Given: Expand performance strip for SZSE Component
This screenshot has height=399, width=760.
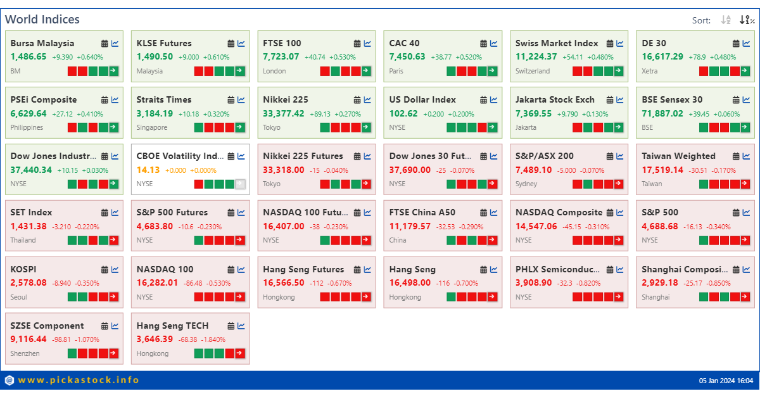Looking at the screenshot, I should [x=112, y=353].
